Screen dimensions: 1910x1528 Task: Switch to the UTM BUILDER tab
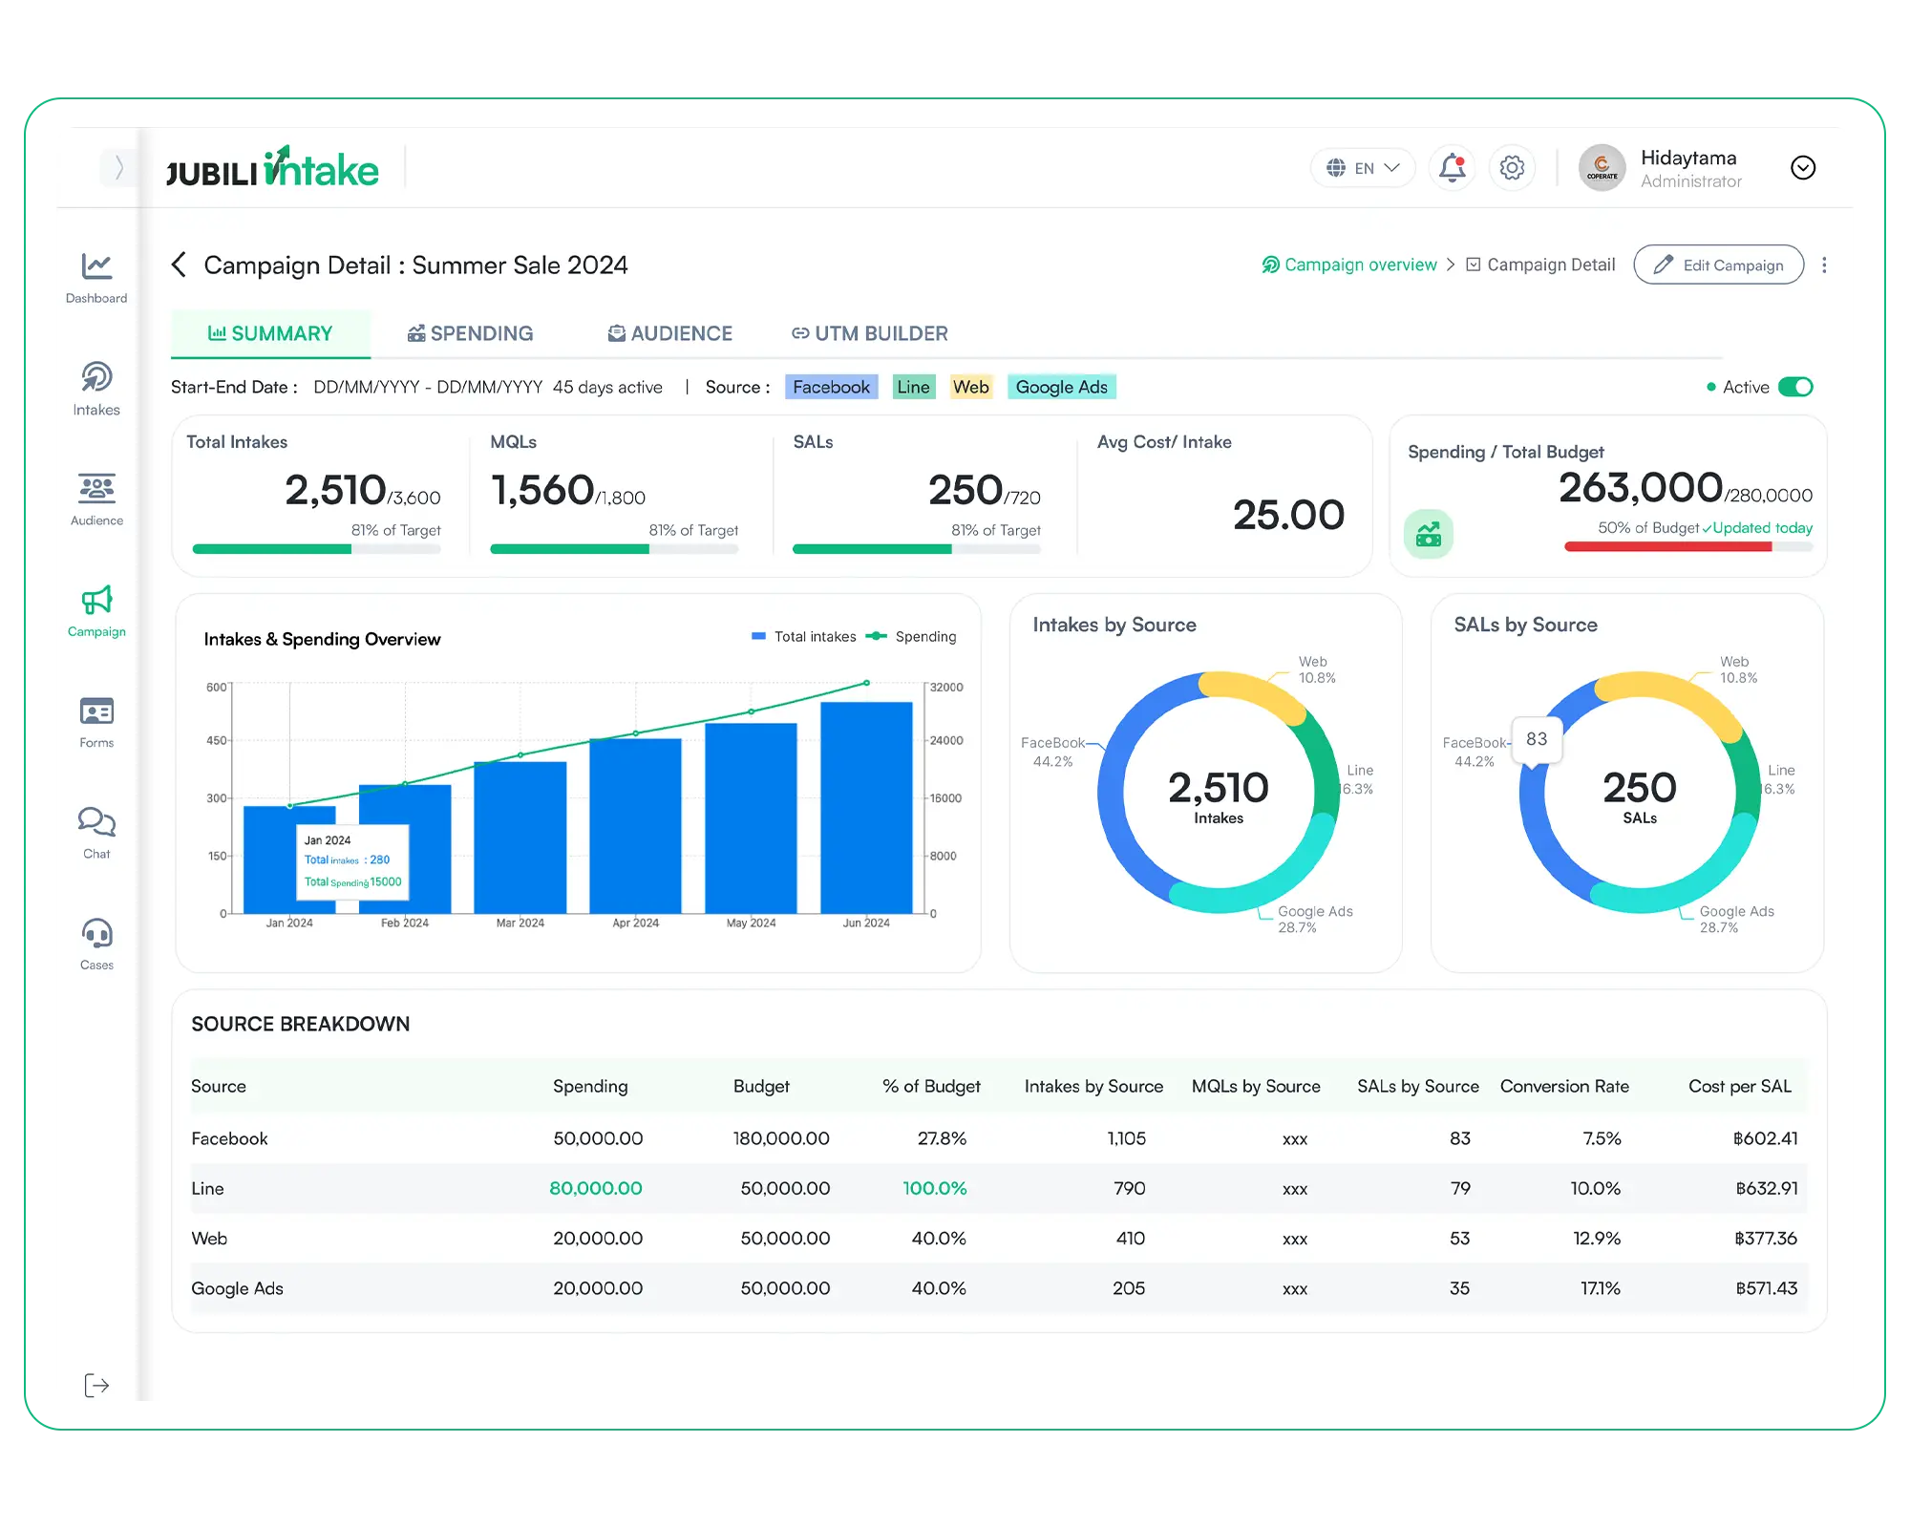coord(870,333)
